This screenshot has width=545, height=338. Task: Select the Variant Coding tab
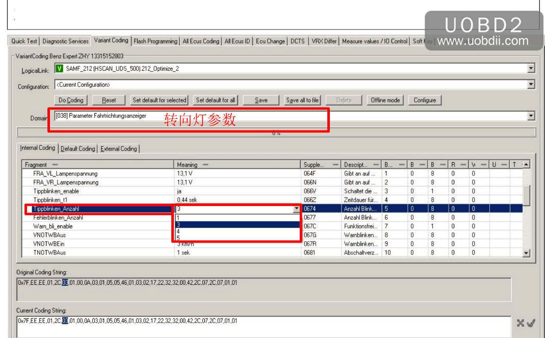point(111,40)
